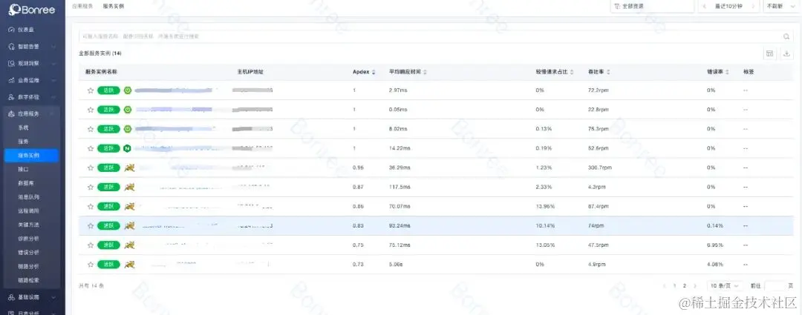Open the 全部资源 resource filter dropdown
802x315 pixels.
(652, 7)
